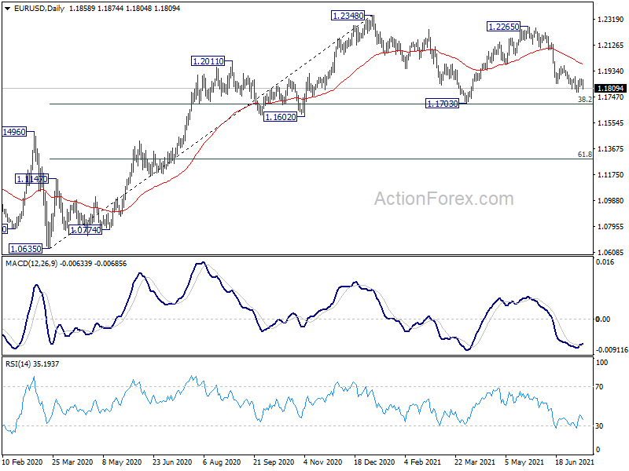Click the 1.15545 price axis value

tap(611, 123)
